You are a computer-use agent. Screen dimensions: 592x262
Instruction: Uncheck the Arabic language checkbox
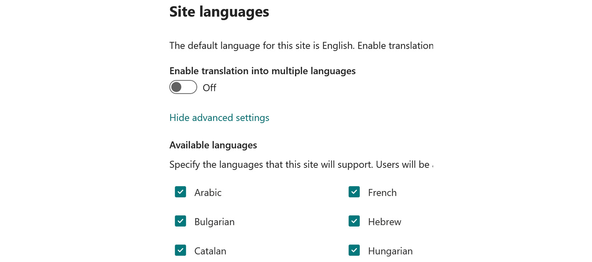[x=180, y=192]
